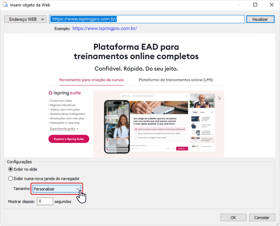The height and width of the screenshot is (226, 280).
Task: Click 'Confiável. Rápida. Do seu jeito.' text
Action: click(x=136, y=69)
